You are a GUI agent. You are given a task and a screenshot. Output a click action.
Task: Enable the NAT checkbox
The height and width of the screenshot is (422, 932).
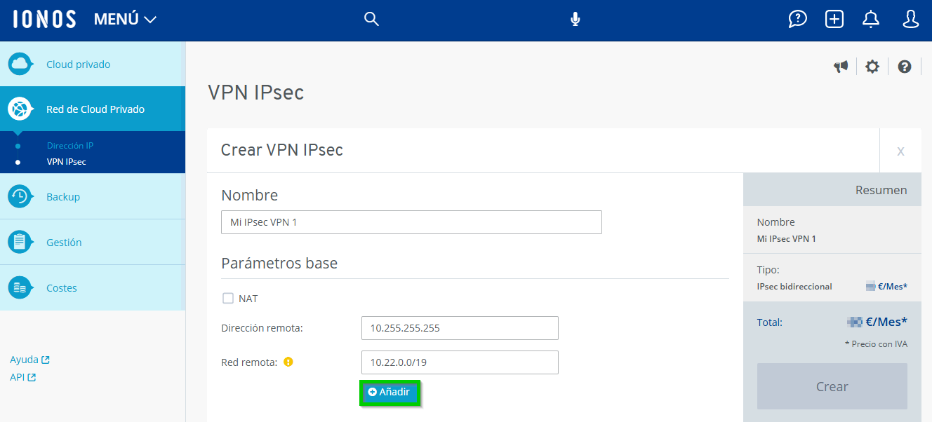(x=227, y=298)
